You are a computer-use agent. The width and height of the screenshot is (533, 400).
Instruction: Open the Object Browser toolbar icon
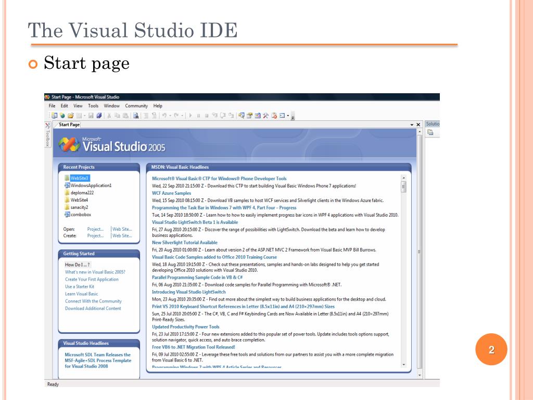258,116
